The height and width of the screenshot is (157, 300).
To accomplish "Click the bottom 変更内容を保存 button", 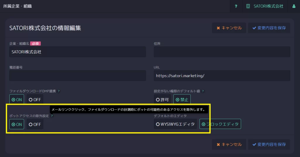I will [x=269, y=144].
